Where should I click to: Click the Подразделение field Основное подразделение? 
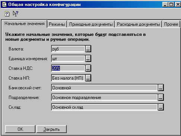tap(105, 98)
